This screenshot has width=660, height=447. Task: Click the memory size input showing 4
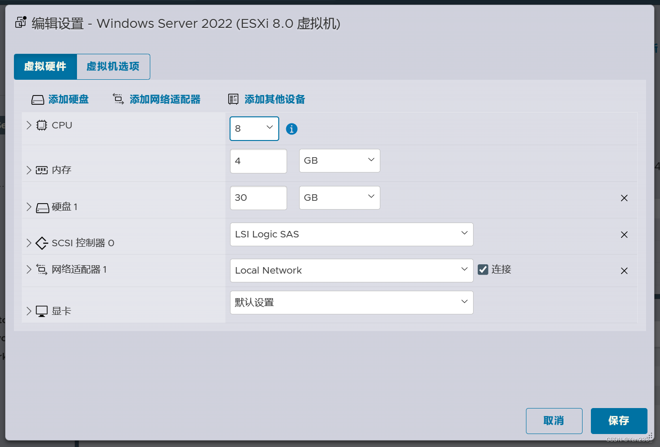(258, 161)
